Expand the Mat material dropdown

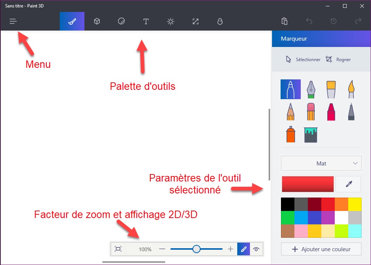(321, 163)
